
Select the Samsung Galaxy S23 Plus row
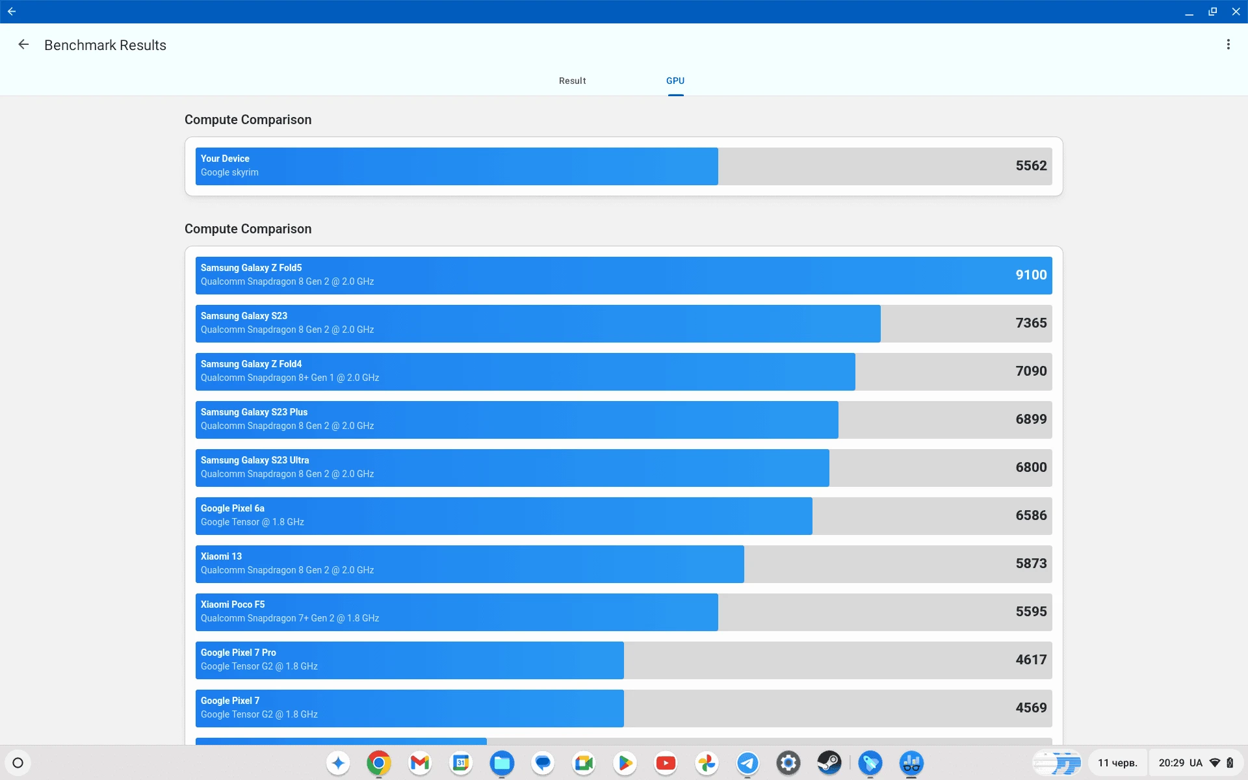tap(623, 420)
